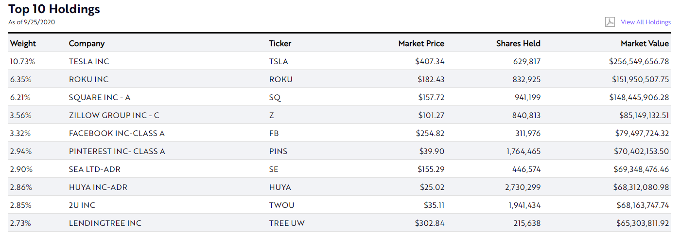The width and height of the screenshot is (681, 239).
Task: Click the Shares Held column header
Action: pos(518,43)
